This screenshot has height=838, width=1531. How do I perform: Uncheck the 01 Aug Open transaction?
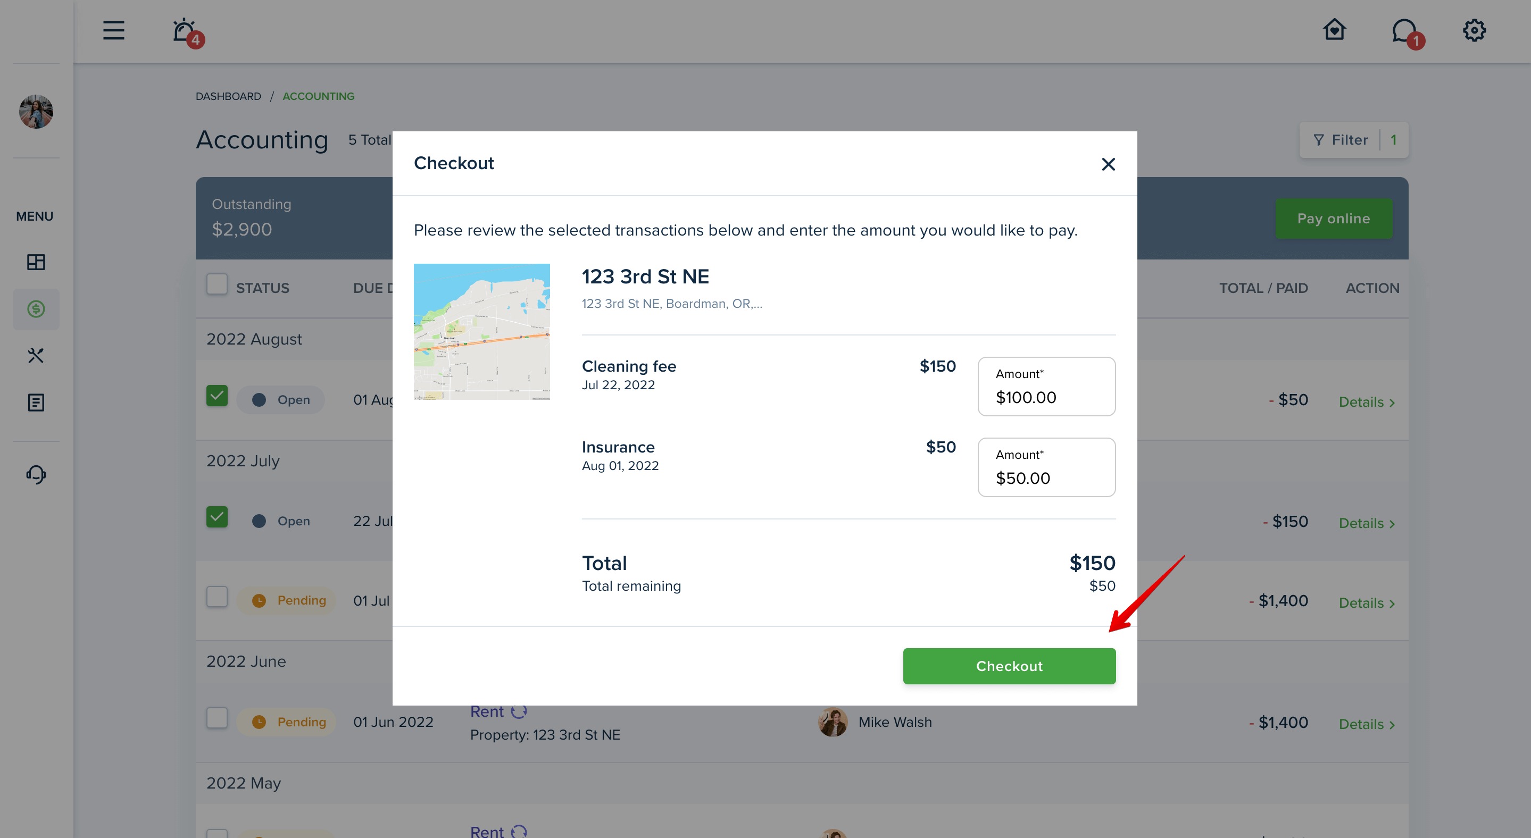coord(217,396)
